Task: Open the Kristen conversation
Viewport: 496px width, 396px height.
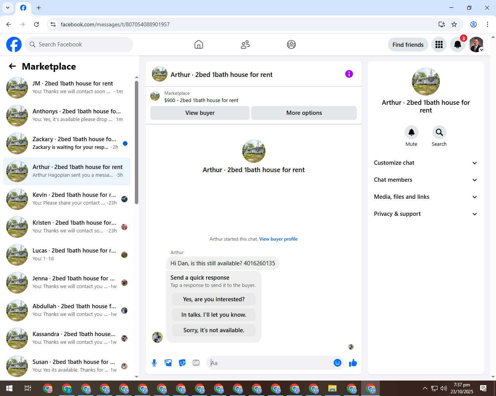Action: tap(67, 227)
